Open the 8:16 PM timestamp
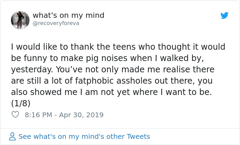This screenshot has height=145, width=240. tap(38, 115)
